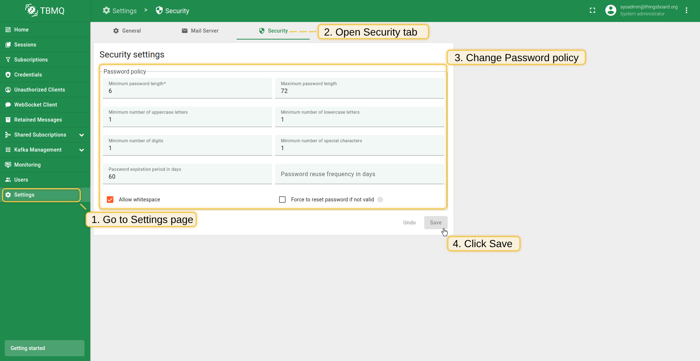Expand the Kafka Management submenu chevron

coord(82,150)
